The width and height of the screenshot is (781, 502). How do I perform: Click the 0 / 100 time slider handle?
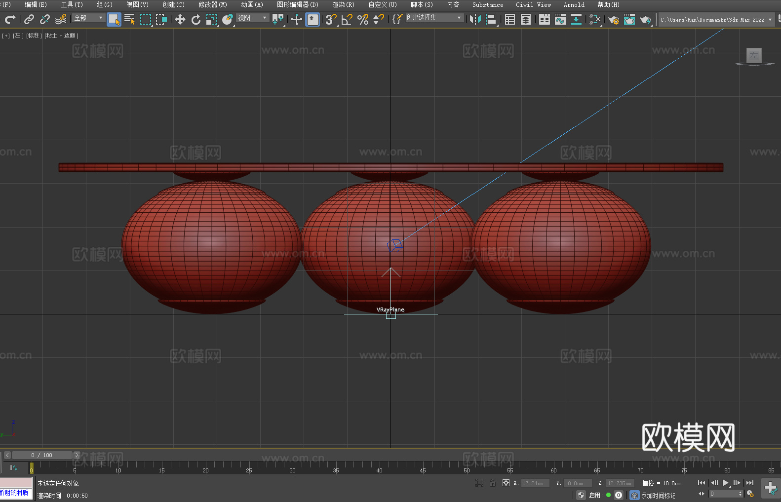42,455
